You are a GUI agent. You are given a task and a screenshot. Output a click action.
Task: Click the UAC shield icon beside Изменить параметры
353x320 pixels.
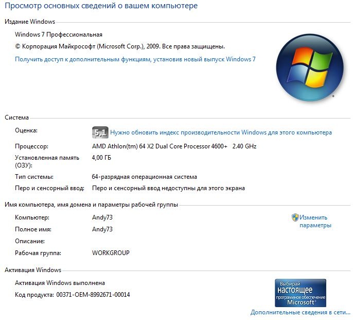click(x=295, y=217)
